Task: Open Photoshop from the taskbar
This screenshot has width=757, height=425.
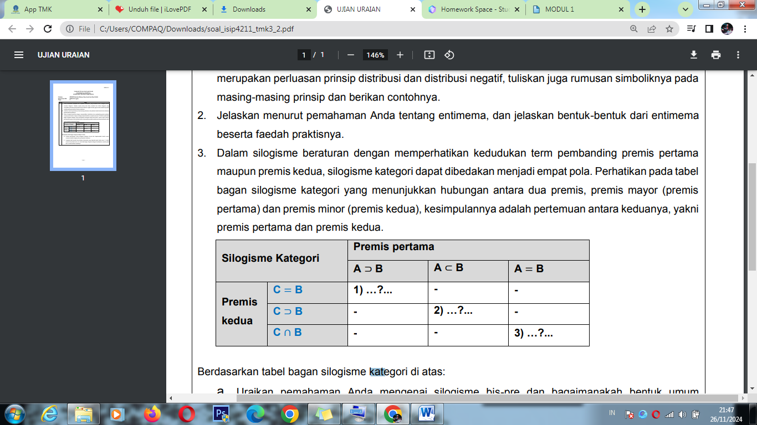Action: tap(221, 413)
